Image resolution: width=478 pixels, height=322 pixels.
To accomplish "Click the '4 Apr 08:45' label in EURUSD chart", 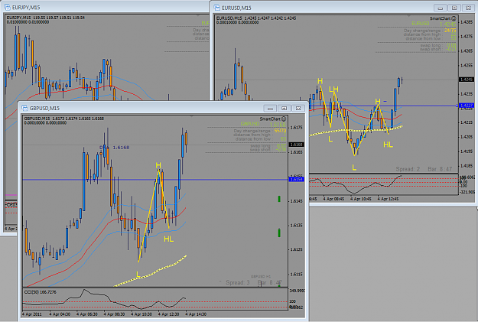I will (x=333, y=199).
